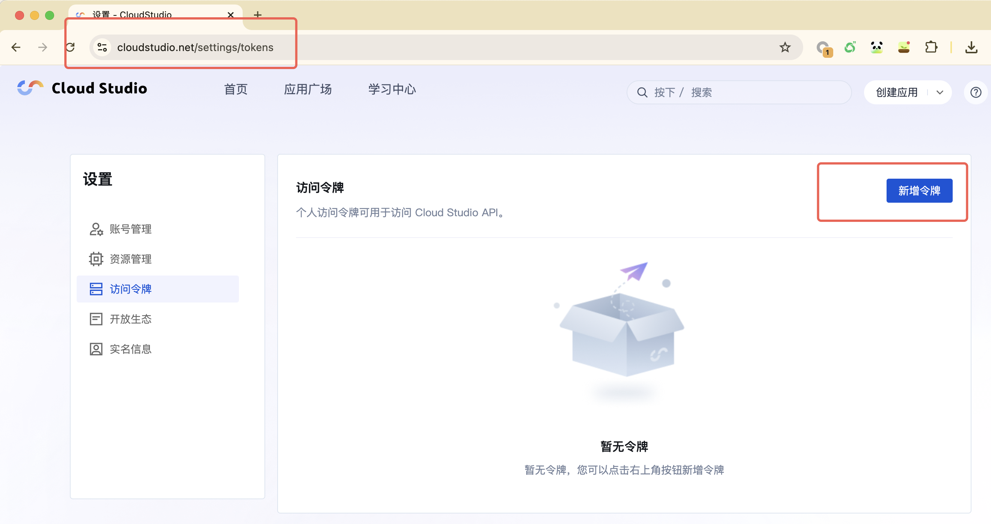Go to 首页 in the top navigation
The image size is (991, 524).
pyautogui.click(x=236, y=90)
